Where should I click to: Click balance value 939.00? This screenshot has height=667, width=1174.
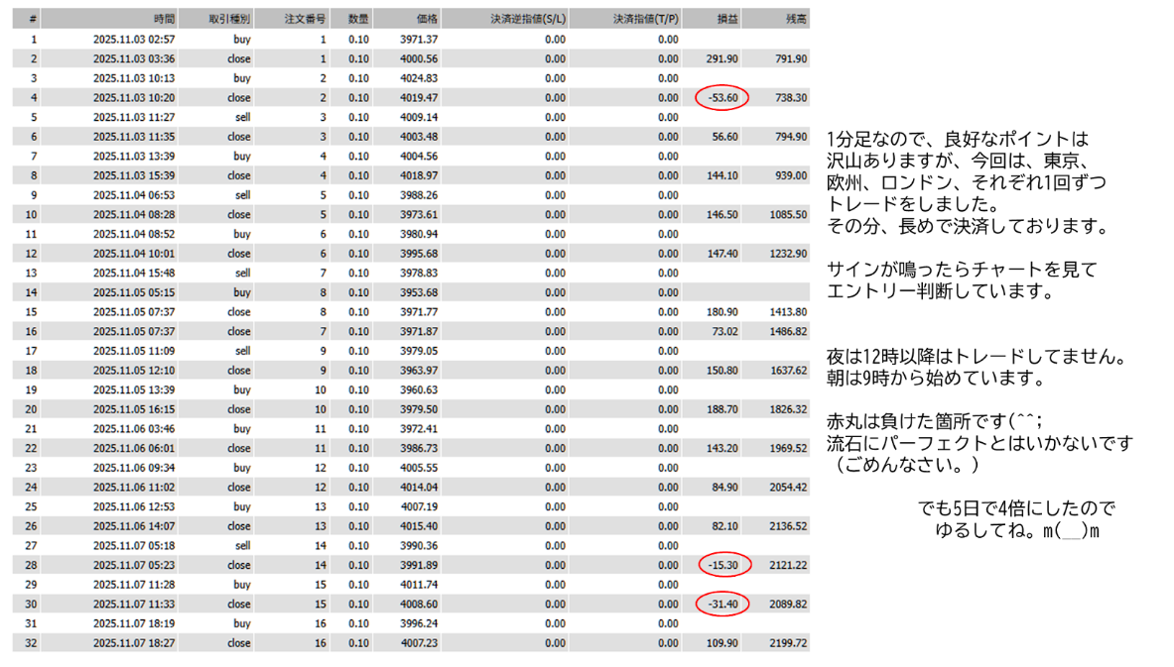click(x=791, y=175)
